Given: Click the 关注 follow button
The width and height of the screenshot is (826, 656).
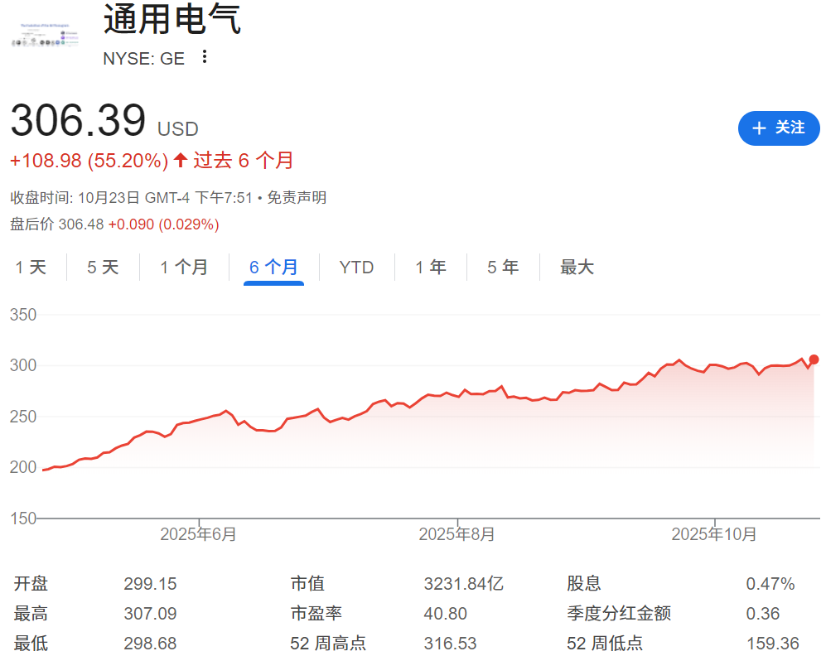Looking at the screenshot, I should pos(778,128).
